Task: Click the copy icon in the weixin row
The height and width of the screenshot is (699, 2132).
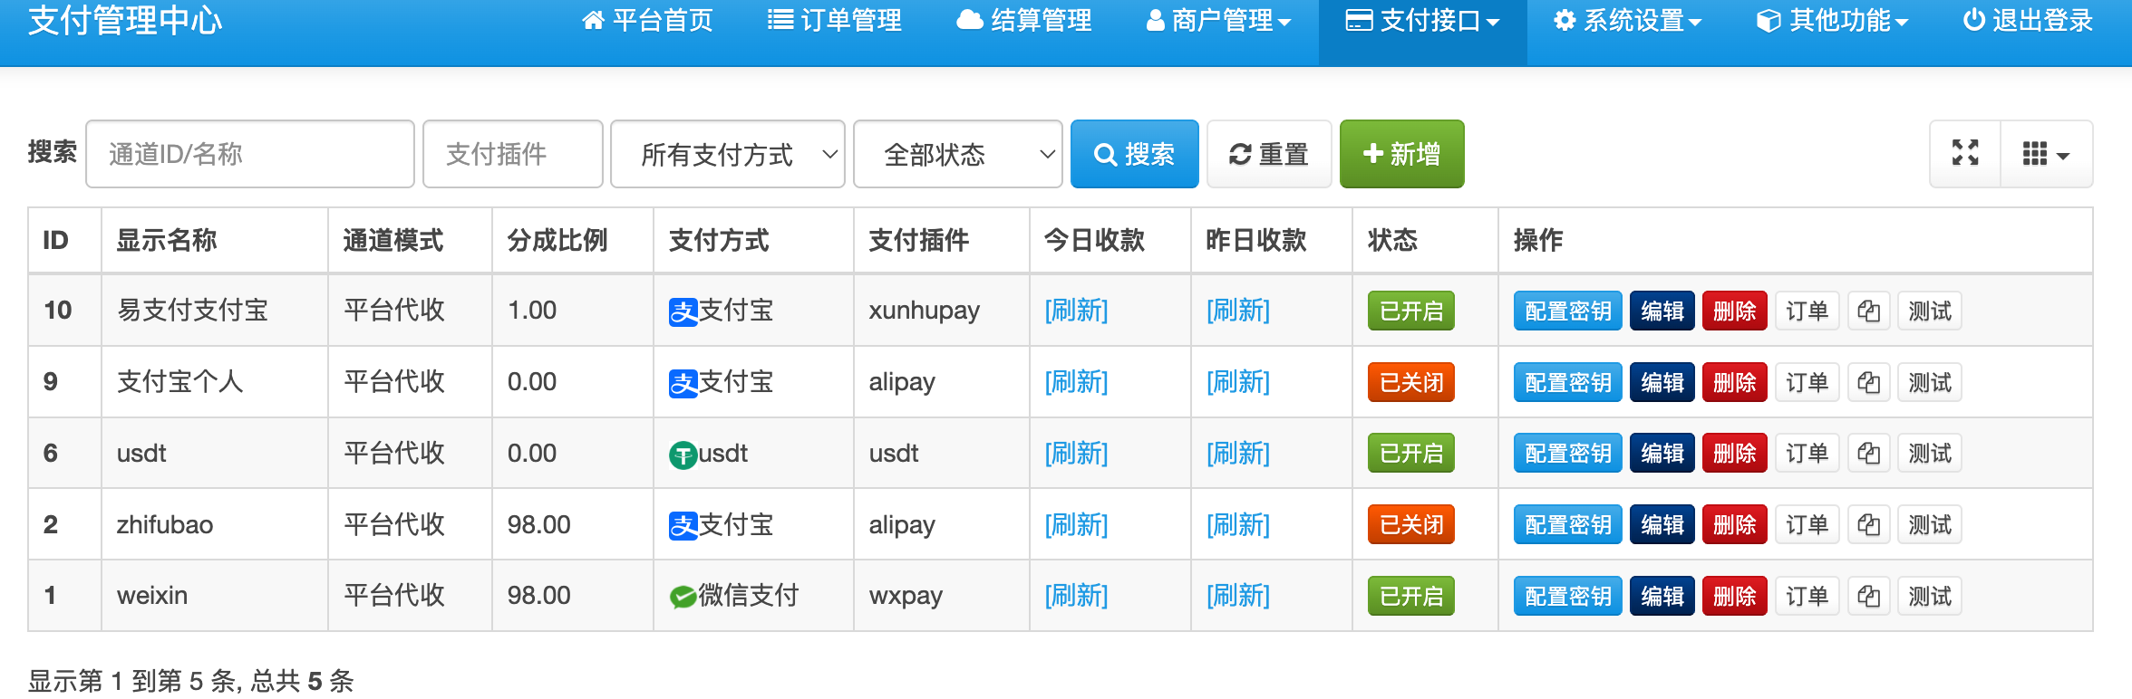Action: tap(1868, 597)
